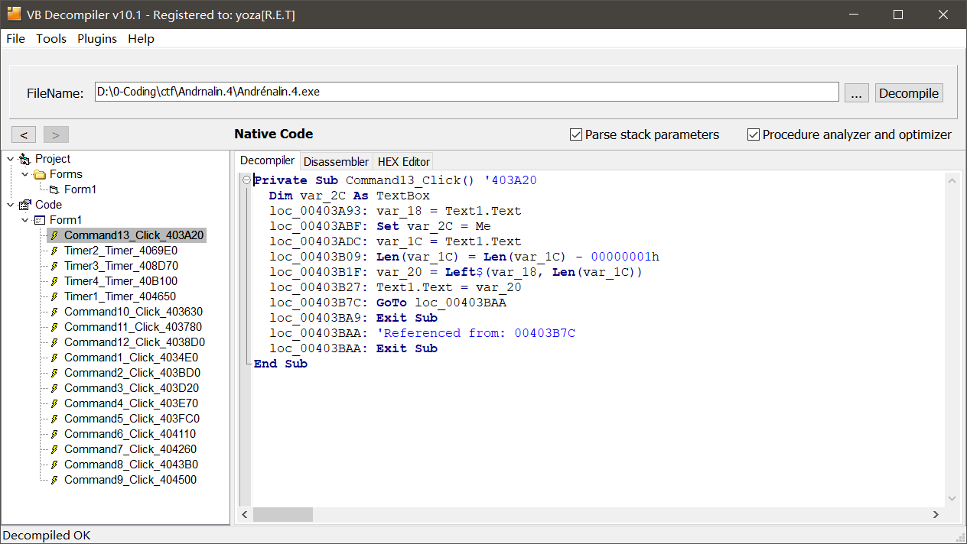Image resolution: width=967 pixels, height=544 pixels.
Task: Click the lightning icon beside Command7_Click_404260
Action: click(54, 449)
